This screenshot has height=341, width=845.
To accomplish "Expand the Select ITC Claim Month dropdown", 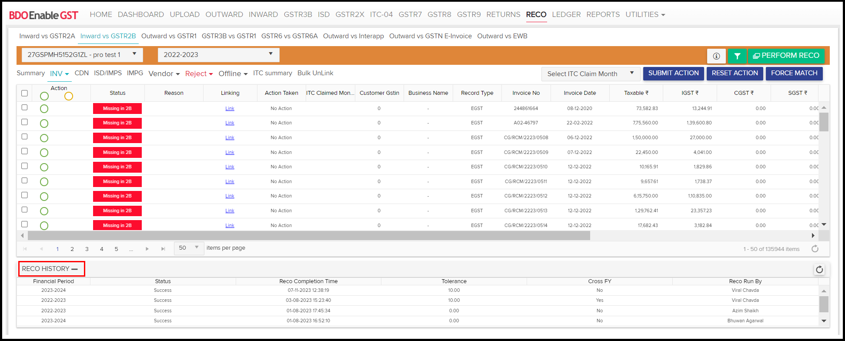I will pos(590,74).
